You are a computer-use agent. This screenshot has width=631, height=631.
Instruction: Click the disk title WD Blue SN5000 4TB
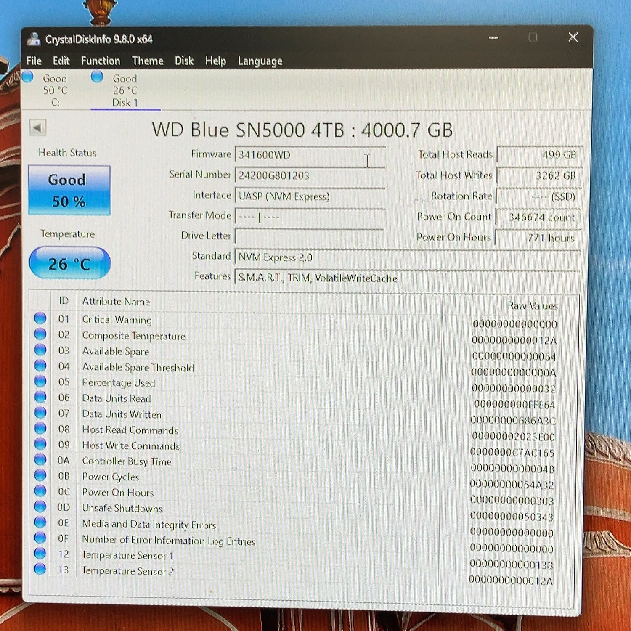(302, 130)
